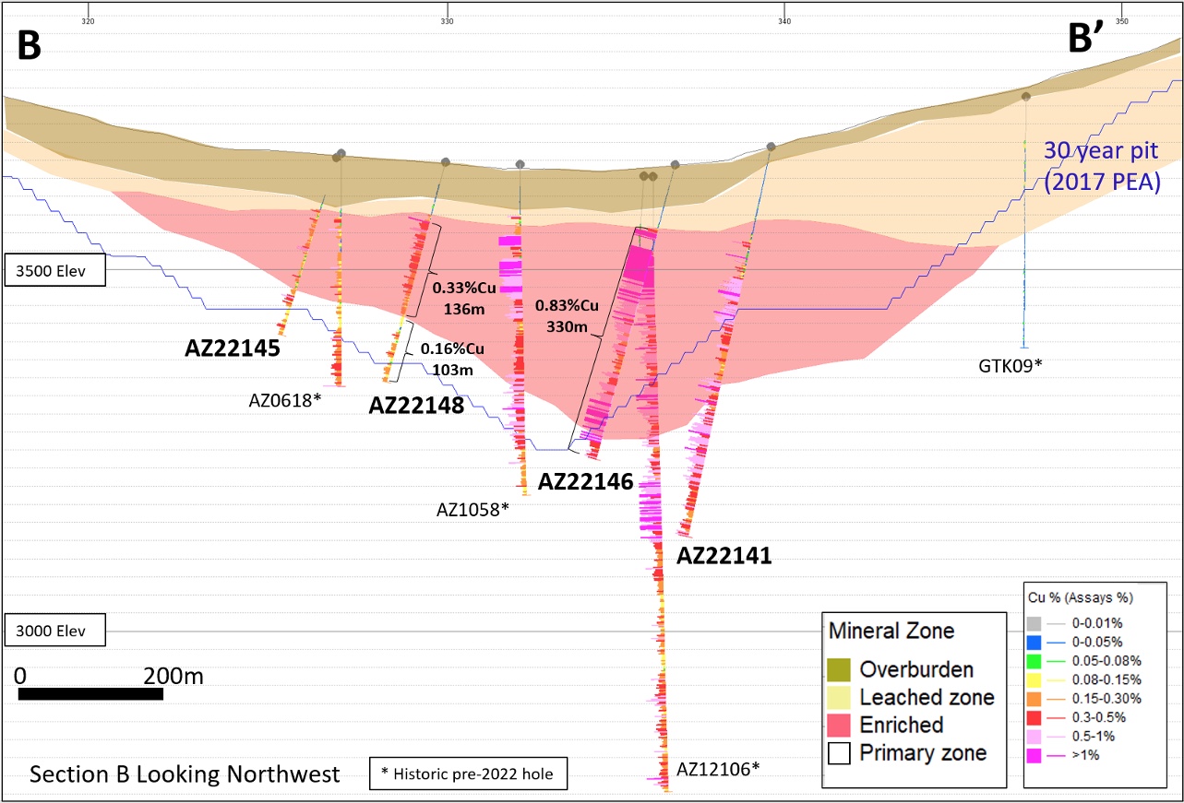Click drill hole label AZ0618*

pyautogui.click(x=285, y=400)
